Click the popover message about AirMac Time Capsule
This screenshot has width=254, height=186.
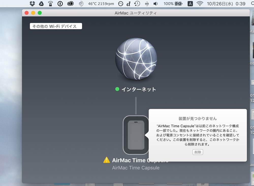(198, 135)
